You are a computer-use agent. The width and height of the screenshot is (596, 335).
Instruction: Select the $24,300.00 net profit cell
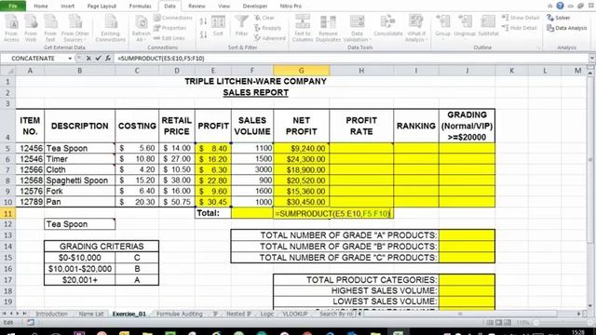pos(301,159)
